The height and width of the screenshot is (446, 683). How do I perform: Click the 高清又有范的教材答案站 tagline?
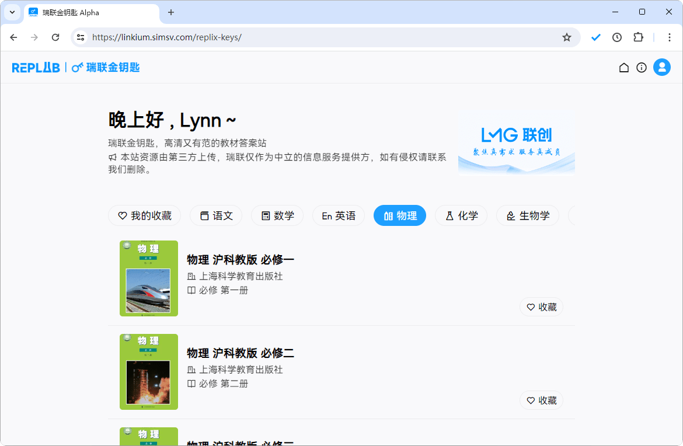[215, 143]
